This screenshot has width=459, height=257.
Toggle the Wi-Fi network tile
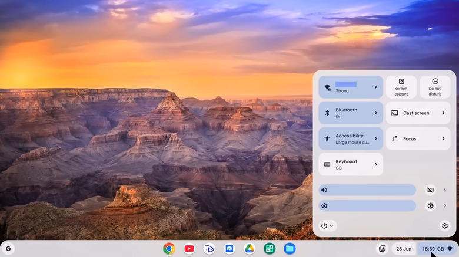pos(351,87)
